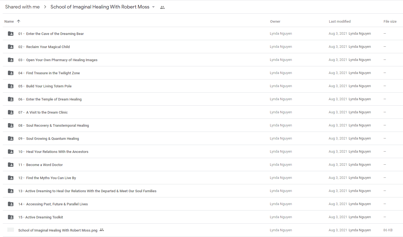Image resolution: width=403 pixels, height=237 pixels.
Task: Open the folder title dropdown arrow in the breadcrumb
Action: (x=153, y=7)
